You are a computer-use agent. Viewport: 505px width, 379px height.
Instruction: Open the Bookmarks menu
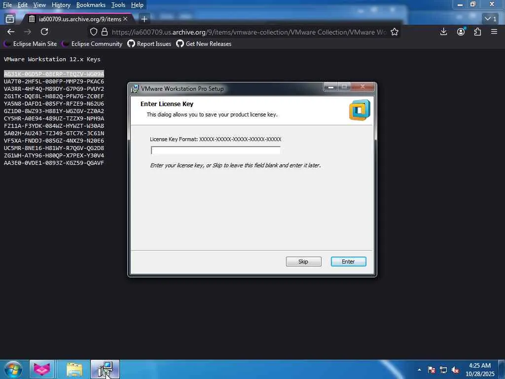tap(91, 5)
